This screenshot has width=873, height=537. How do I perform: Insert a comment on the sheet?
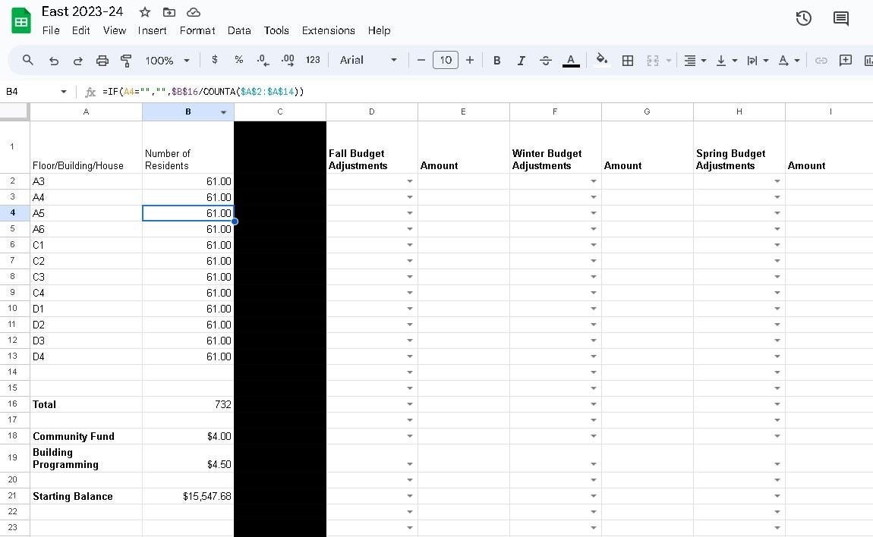845,60
